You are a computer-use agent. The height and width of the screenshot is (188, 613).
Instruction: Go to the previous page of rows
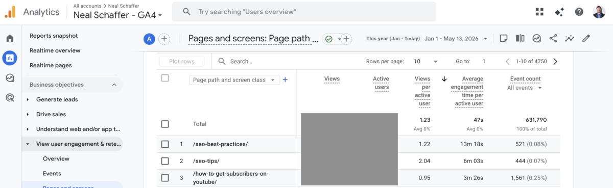click(x=507, y=61)
